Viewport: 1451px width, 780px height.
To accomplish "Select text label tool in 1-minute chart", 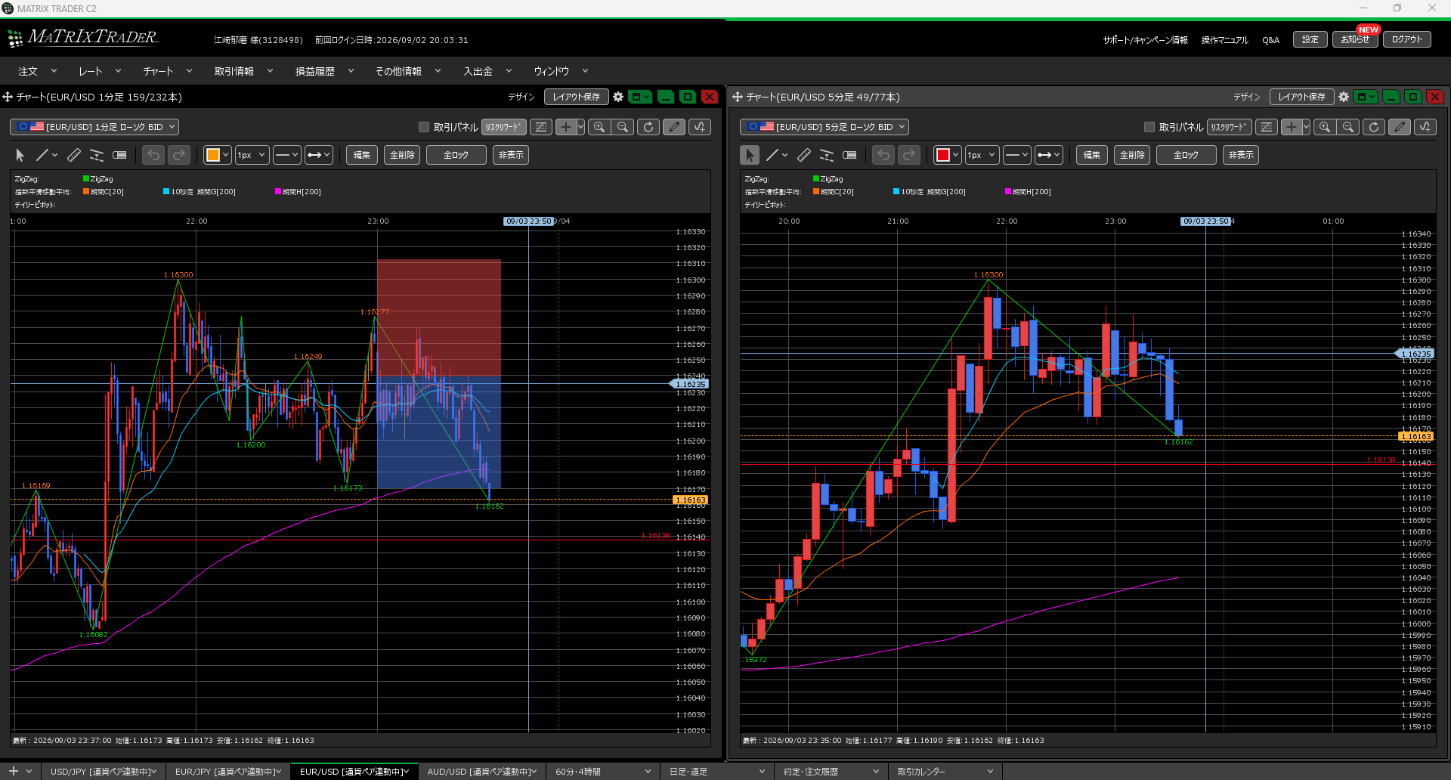I will (119, 155).
